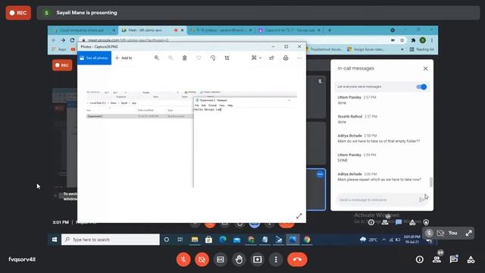
Task: Click Add to in the Photos toolbar
Action: click(124, 58)
